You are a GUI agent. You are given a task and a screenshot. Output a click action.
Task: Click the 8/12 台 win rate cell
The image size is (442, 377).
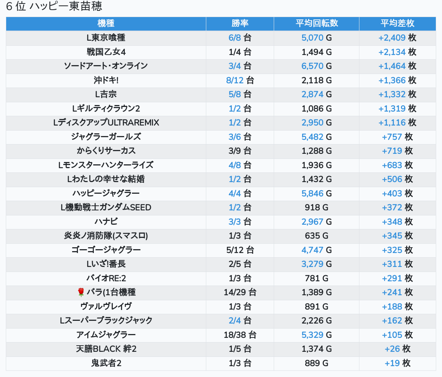click(x=240, y=80)
